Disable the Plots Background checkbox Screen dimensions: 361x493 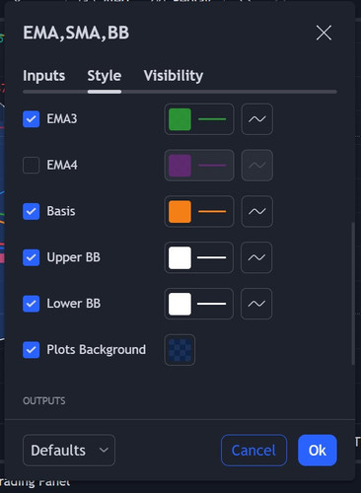point(32,350)
